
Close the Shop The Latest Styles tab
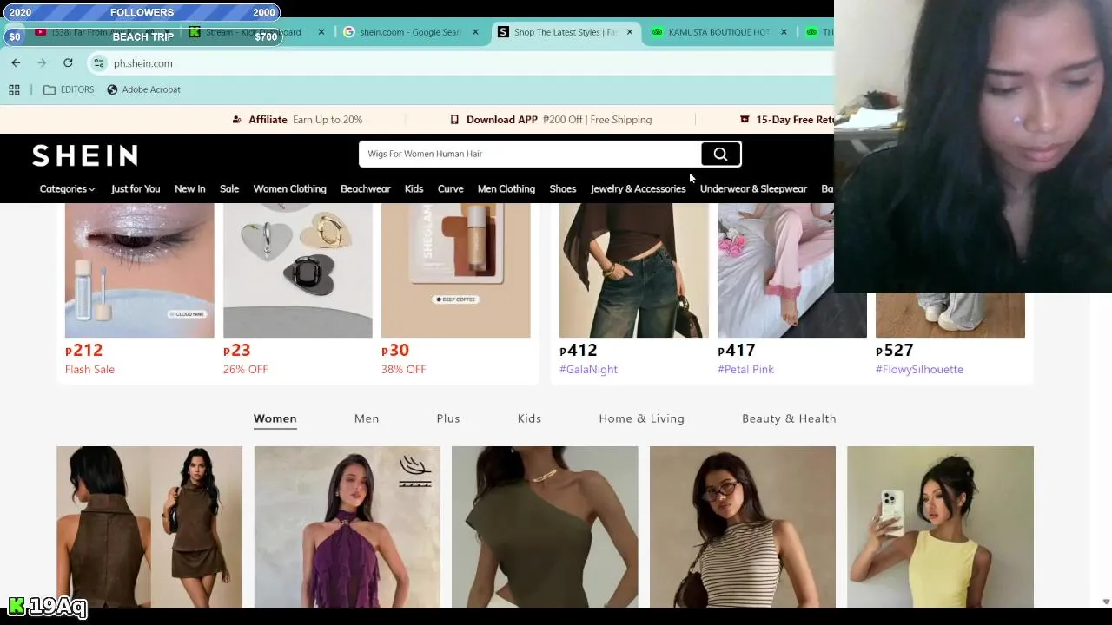click(630, 32)
